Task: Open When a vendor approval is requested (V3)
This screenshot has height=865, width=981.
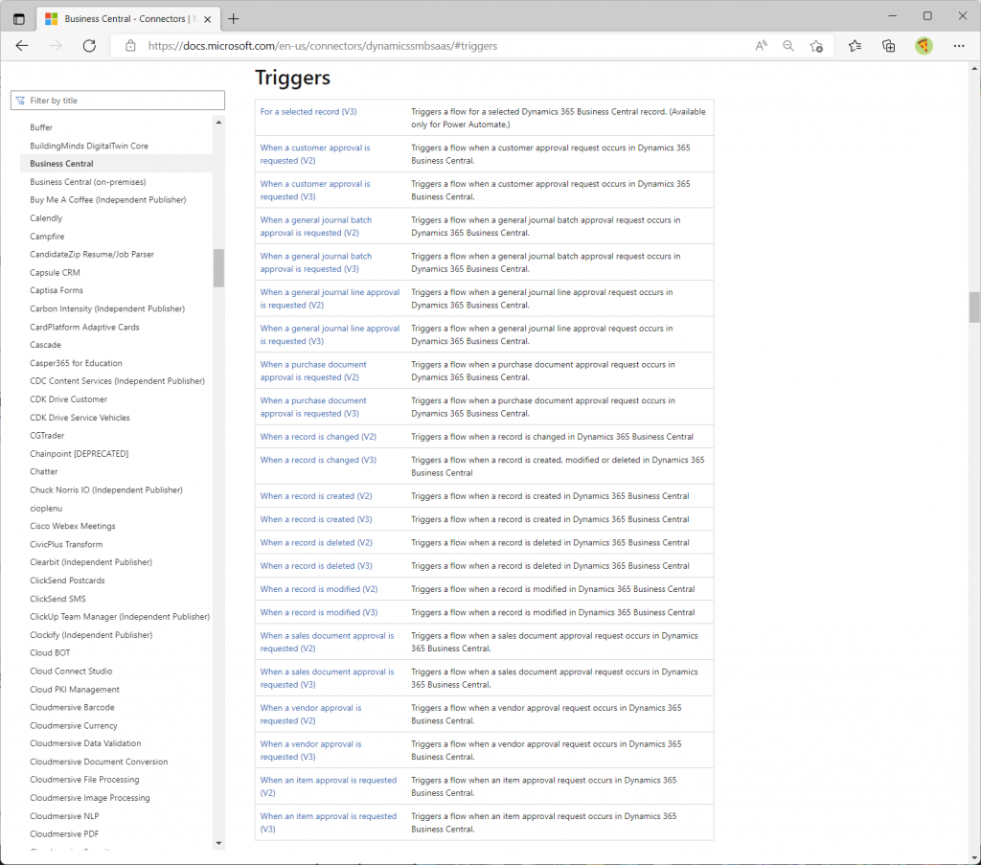Action: (x=311, y=750)
